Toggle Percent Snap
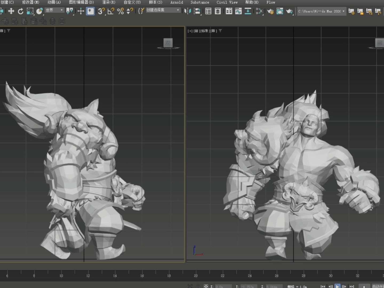The width and height of the screenshot is (384, 288). point(120,11)
